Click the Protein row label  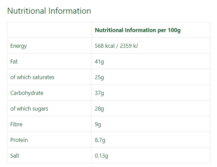(19, 140)
